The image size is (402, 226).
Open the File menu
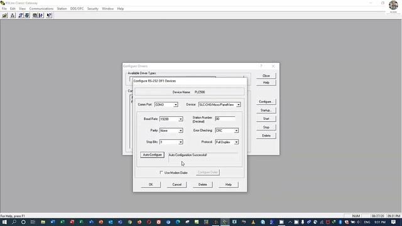tap(4, 9)
